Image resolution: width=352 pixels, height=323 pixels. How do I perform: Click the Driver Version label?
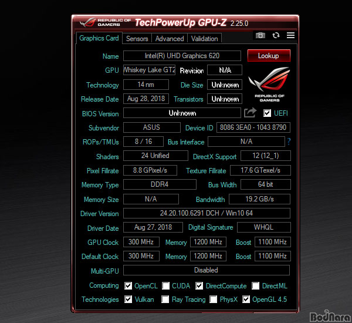(100, 214)
